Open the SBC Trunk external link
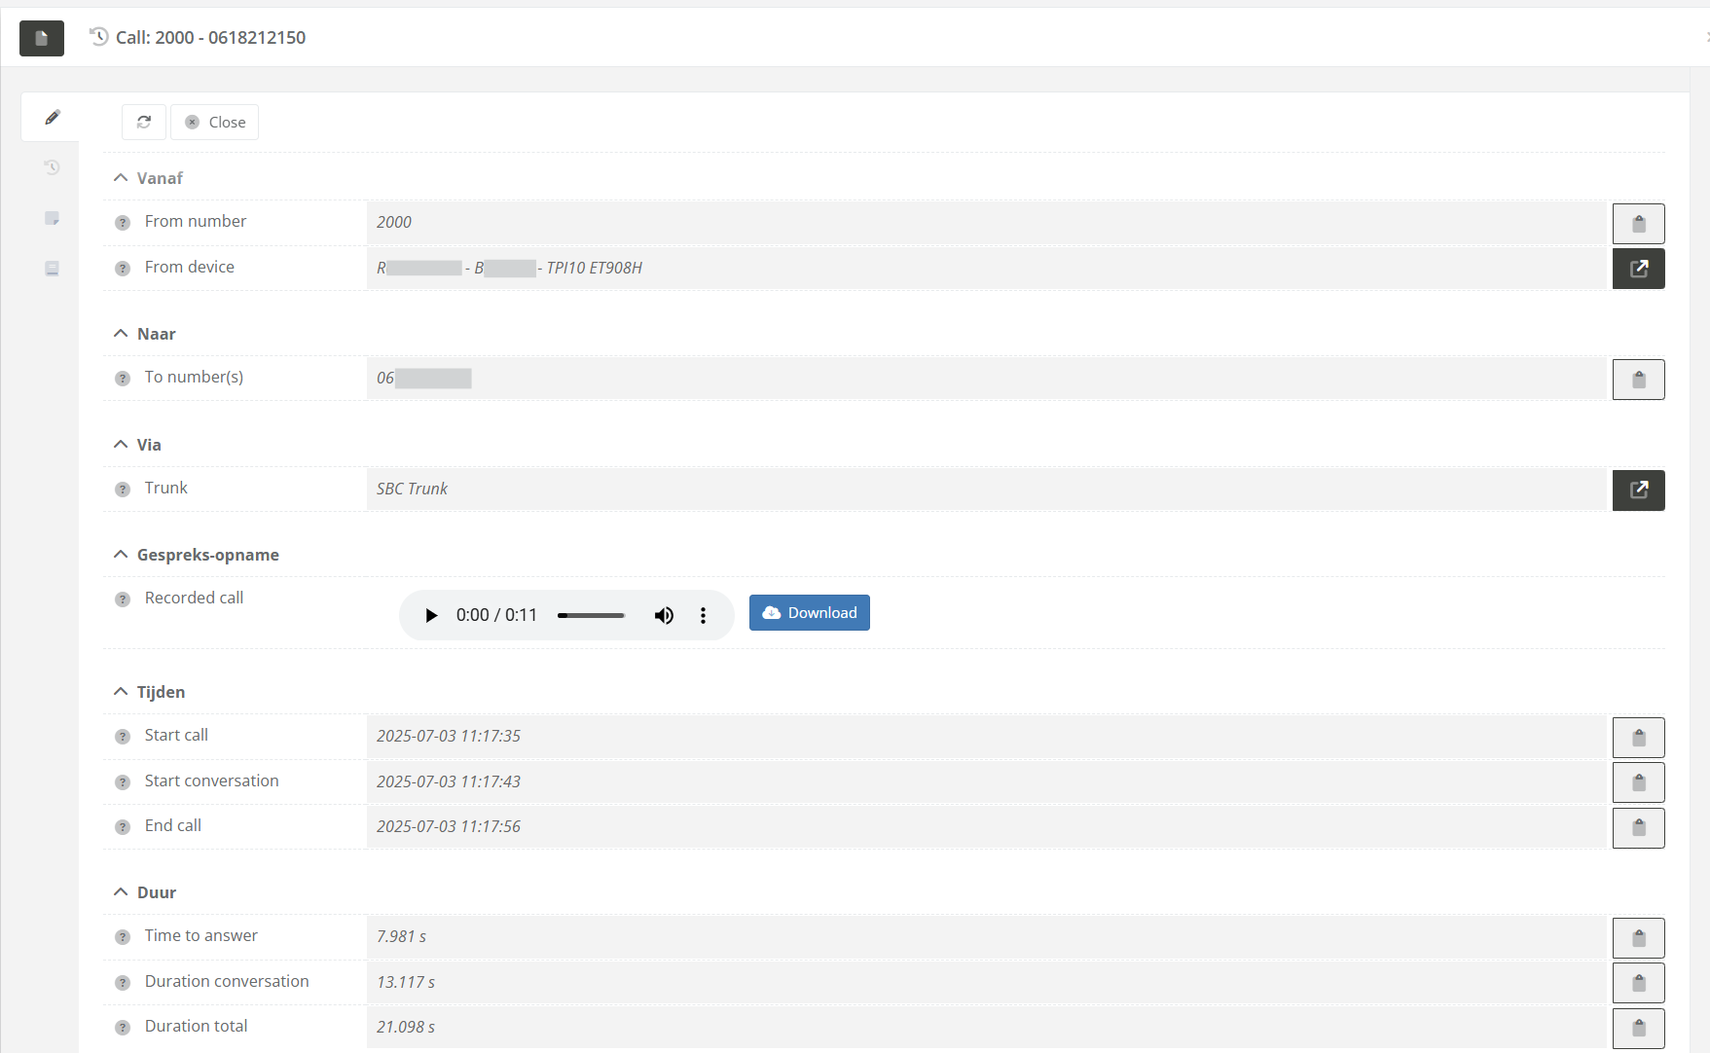 coord(1638,490)
